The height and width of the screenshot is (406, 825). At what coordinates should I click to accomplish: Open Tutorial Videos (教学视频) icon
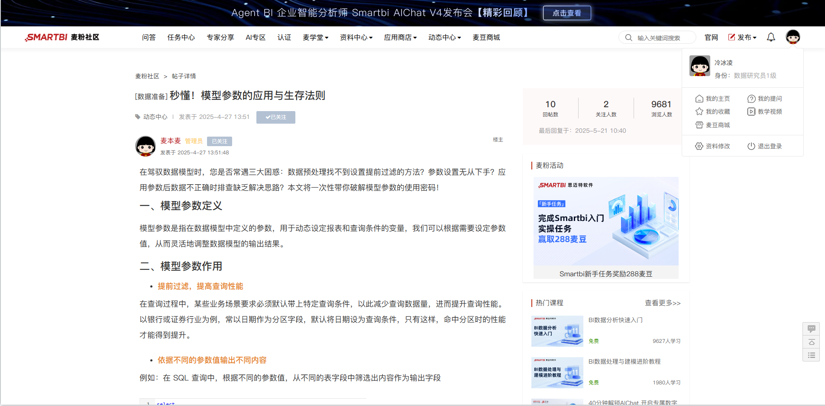[751, 112]
